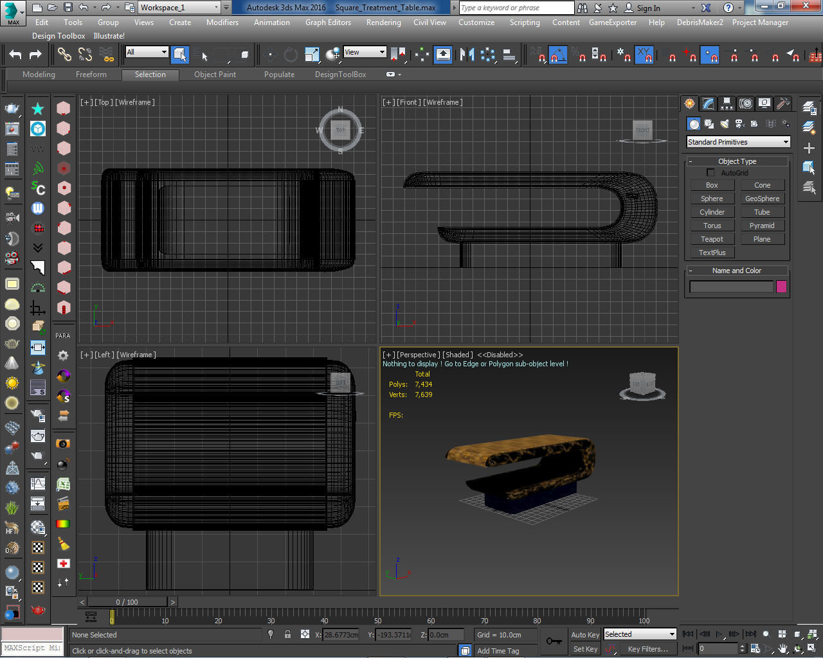Open the Graph Editors menu
823x658 pixels.
(x=328, y=22)
